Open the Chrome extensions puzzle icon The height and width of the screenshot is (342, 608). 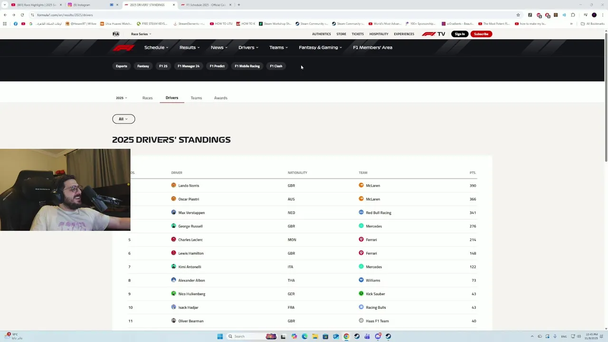573,15
